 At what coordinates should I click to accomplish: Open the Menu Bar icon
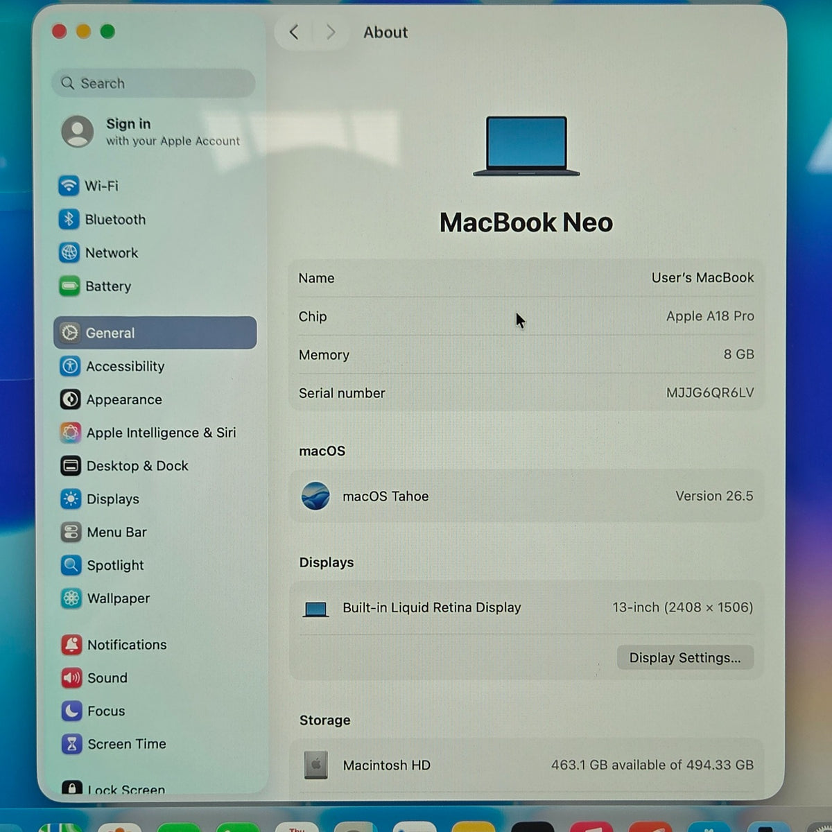(71, 532)
